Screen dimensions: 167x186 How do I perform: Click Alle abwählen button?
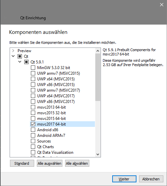(77, 163)
